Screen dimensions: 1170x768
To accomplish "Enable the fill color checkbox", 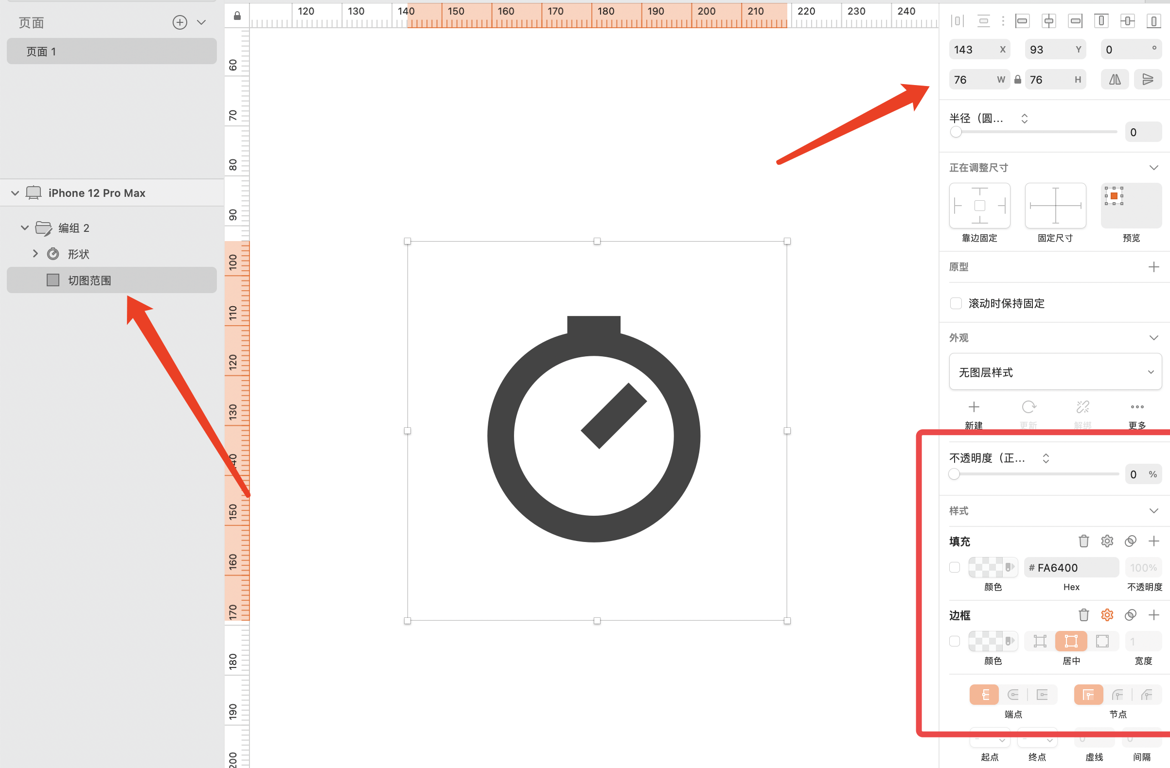I will click(955, 568).
